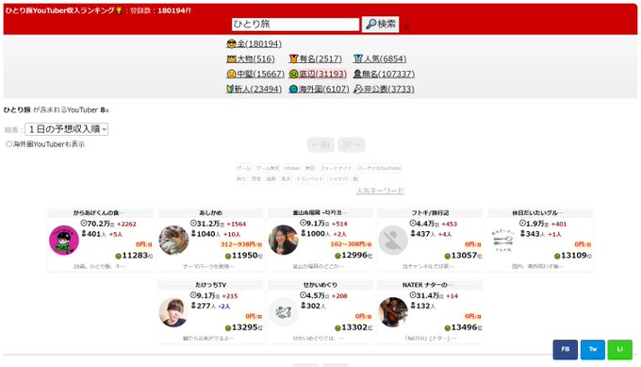
Task: Open the あしかめ channel title
Action: 210,213
